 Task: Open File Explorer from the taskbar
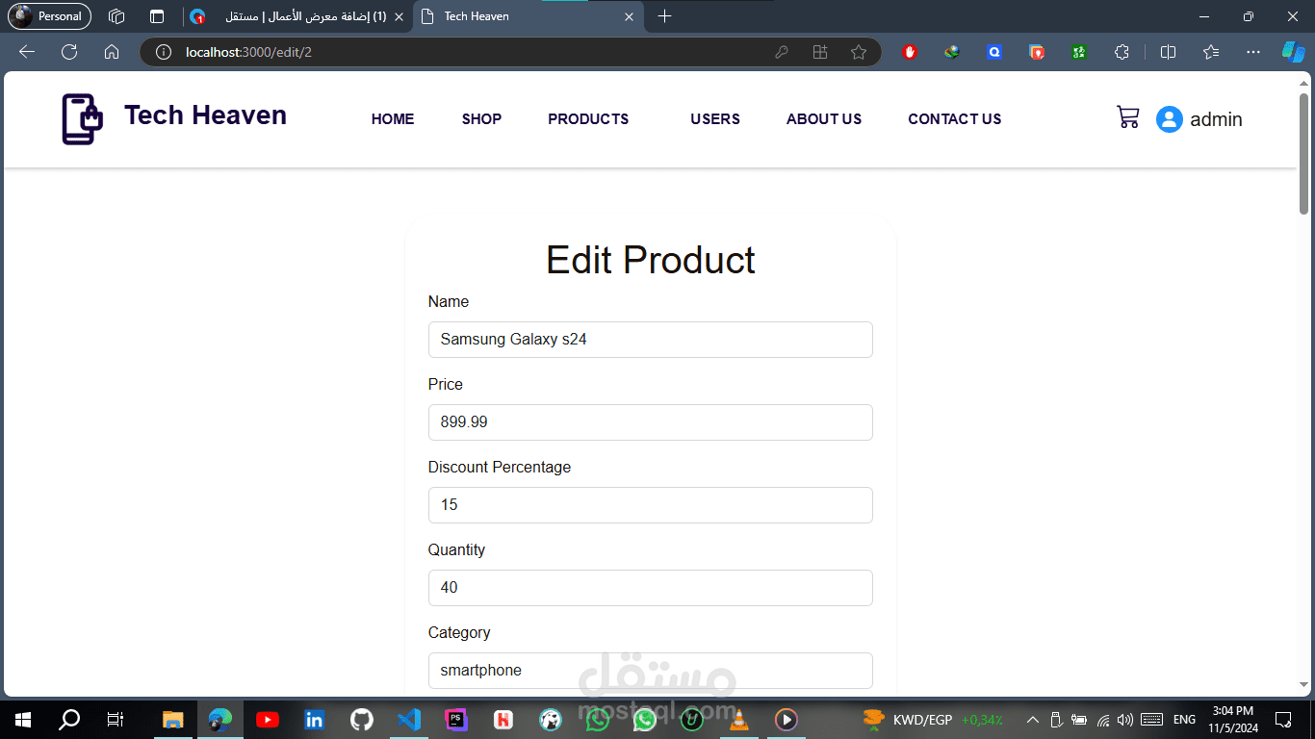point(172,719)
